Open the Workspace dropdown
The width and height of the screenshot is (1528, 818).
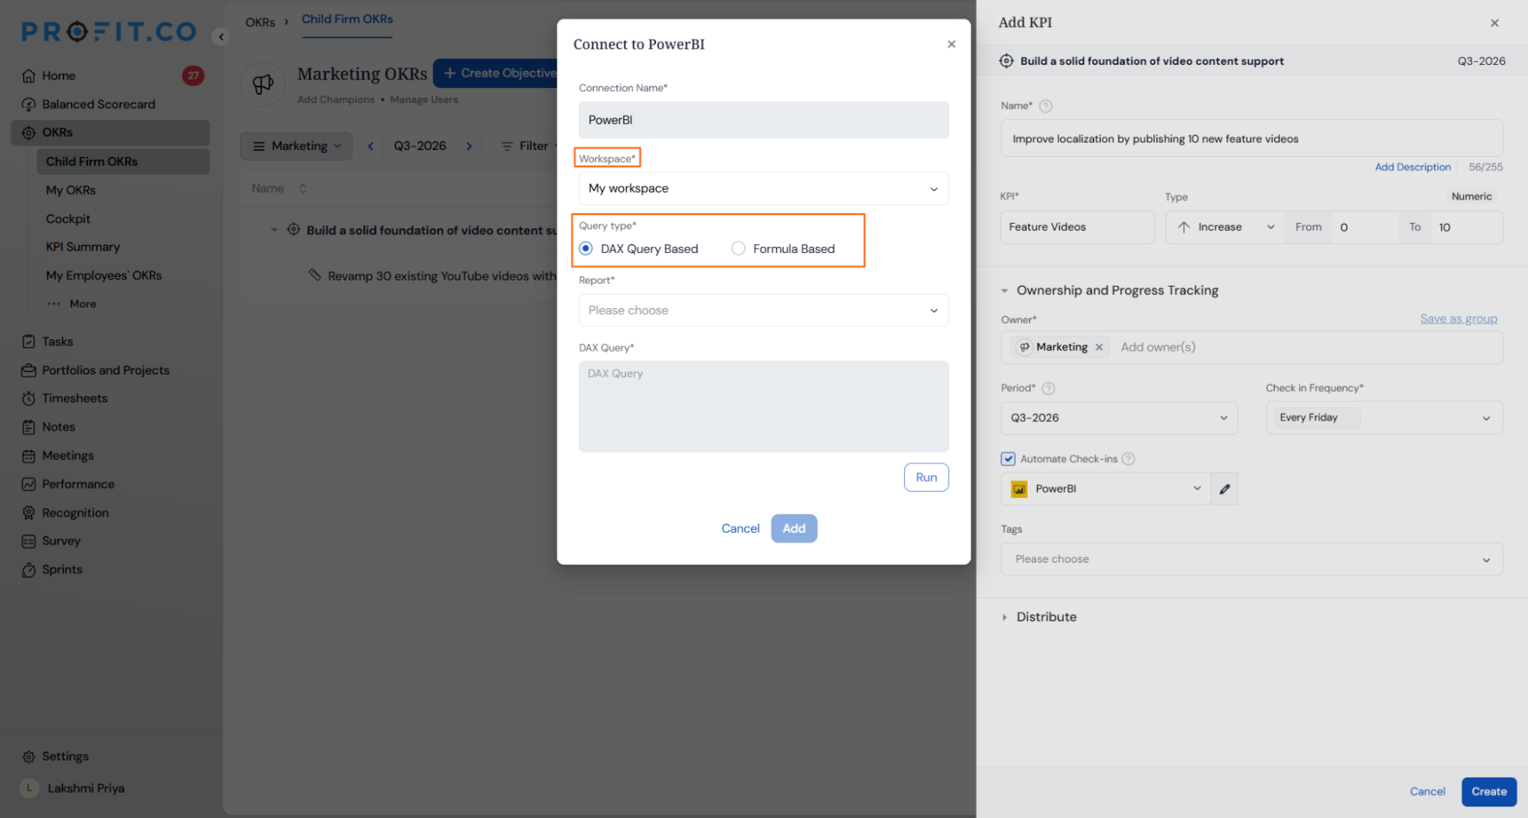pos(764,189)
